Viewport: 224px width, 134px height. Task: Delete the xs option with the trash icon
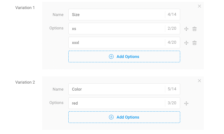pyautogui.click(x=195, y=29)
